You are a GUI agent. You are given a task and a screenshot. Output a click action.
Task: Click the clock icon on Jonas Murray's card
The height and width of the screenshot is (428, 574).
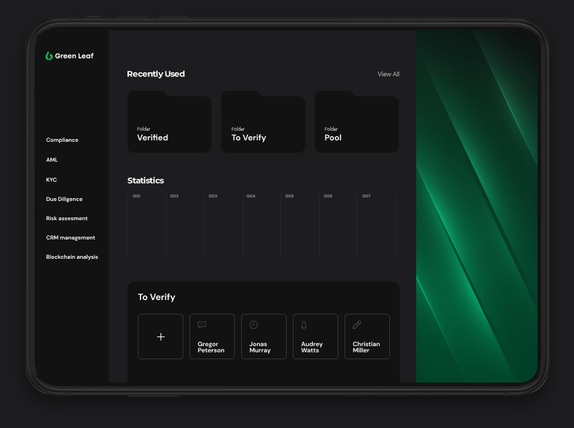pos(254,325)
